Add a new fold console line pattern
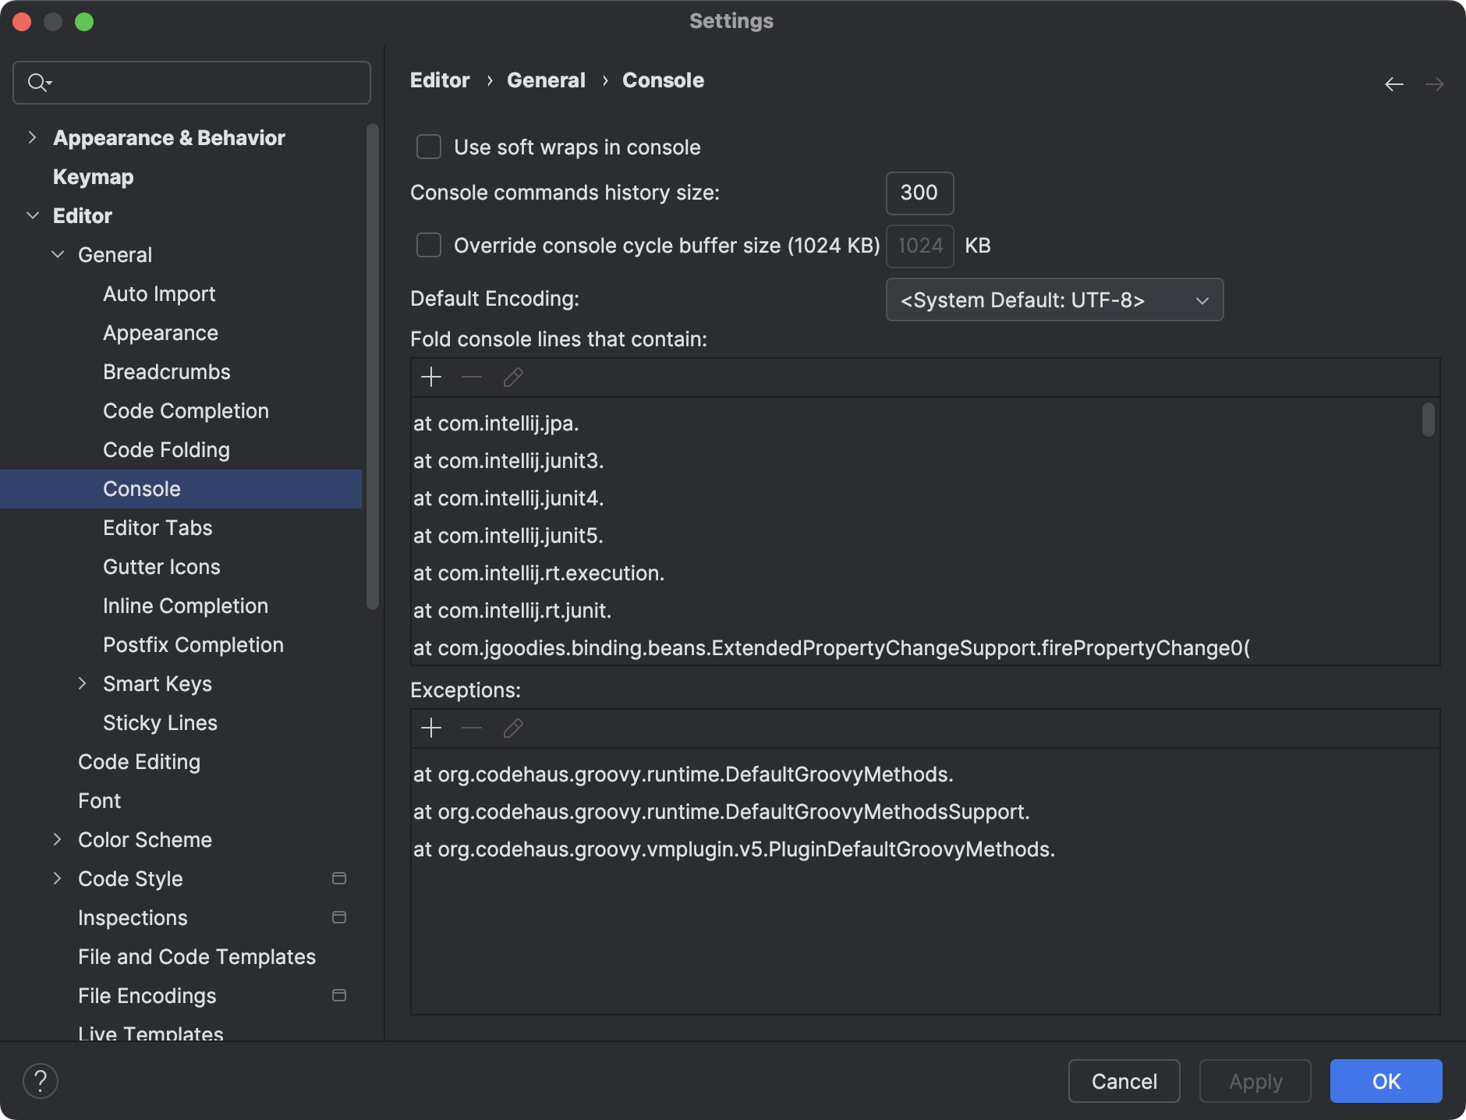The image size is (1466, 1120). click(x=431, y=377)
